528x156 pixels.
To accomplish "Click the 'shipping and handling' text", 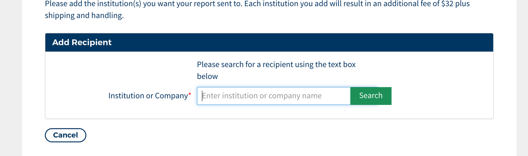I will tap(84, 16).
